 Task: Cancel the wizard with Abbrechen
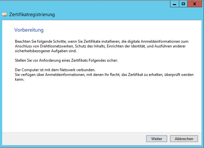(184, 139)
